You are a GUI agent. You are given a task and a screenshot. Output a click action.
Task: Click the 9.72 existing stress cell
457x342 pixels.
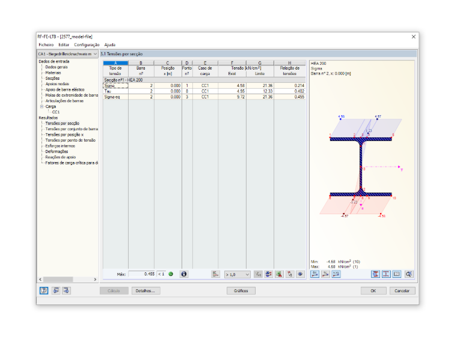pyautogui.click(x=232, y=97)
